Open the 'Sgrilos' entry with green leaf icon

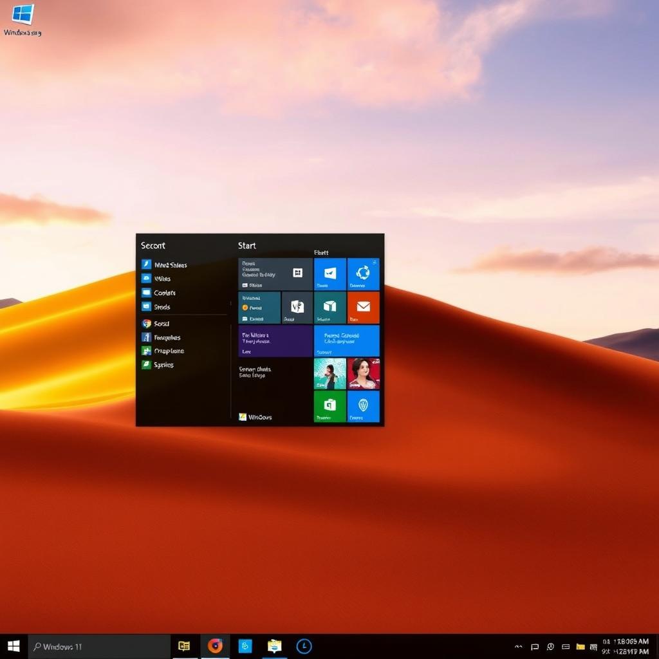pyautogui.click(x=158, y=364)
